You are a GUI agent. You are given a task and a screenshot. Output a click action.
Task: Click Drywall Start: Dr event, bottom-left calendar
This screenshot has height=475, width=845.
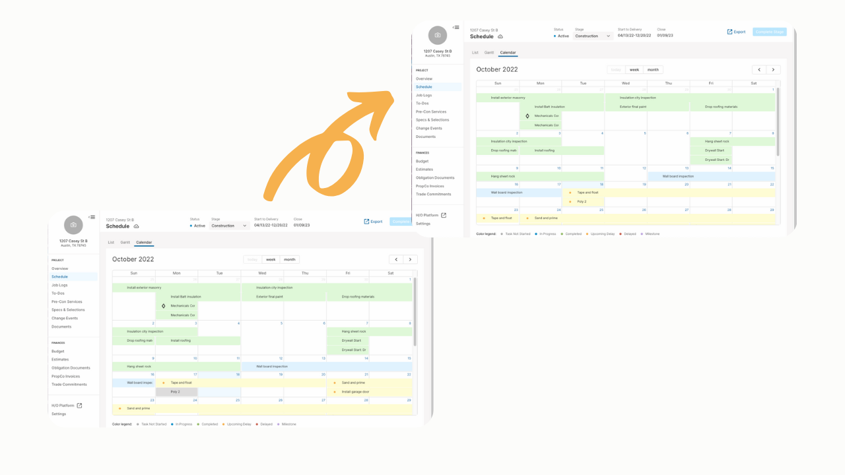pyautogui.click(x=348, y=350)
